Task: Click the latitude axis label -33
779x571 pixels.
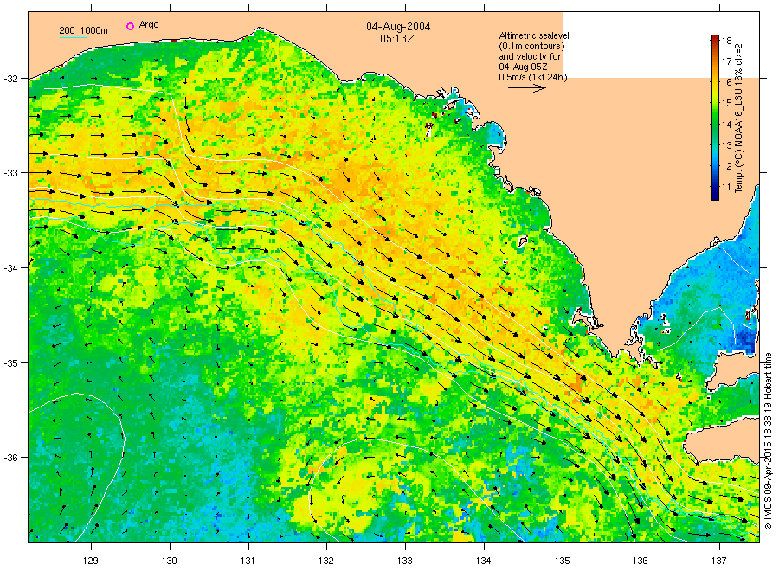Action: coord(10,173)
